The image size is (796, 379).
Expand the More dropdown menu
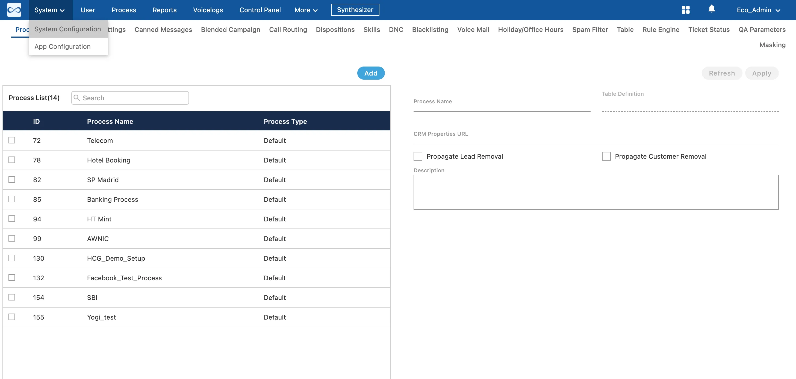coord(306,10)
